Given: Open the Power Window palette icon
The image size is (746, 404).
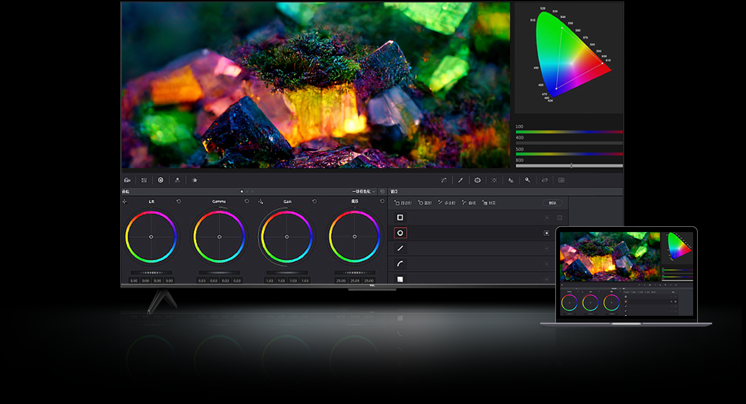Looking at the screenshot, I should tap(477, 180).
